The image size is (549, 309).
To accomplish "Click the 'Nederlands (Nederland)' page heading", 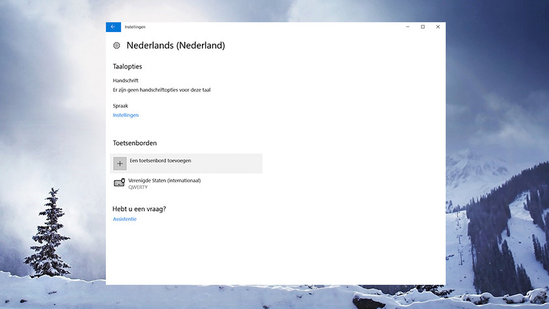I will (x=175, y=46).
